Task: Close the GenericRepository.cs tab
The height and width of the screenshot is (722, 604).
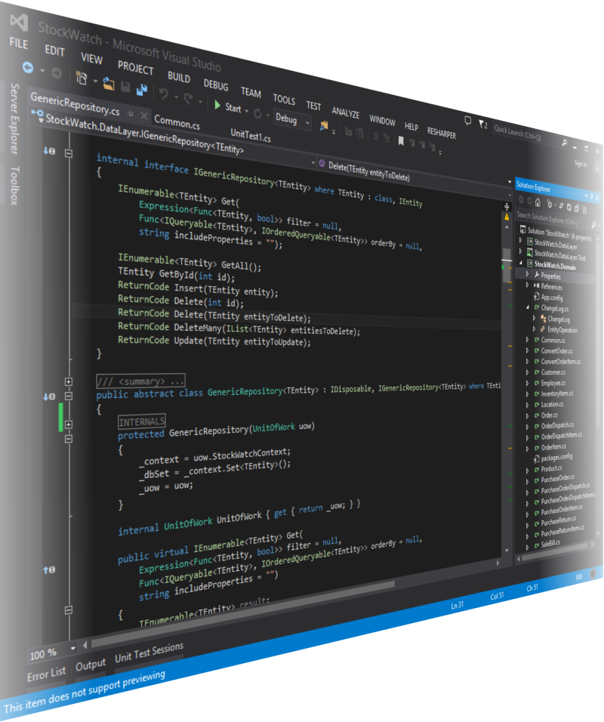Action: [x=144, y=116]
